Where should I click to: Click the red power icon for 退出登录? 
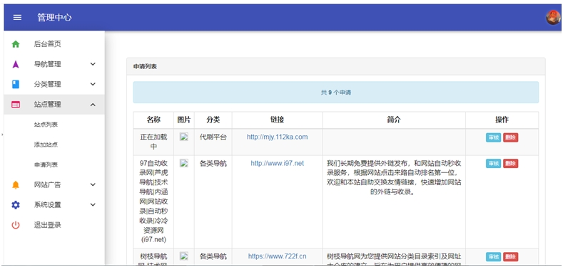tap(16, 225)
